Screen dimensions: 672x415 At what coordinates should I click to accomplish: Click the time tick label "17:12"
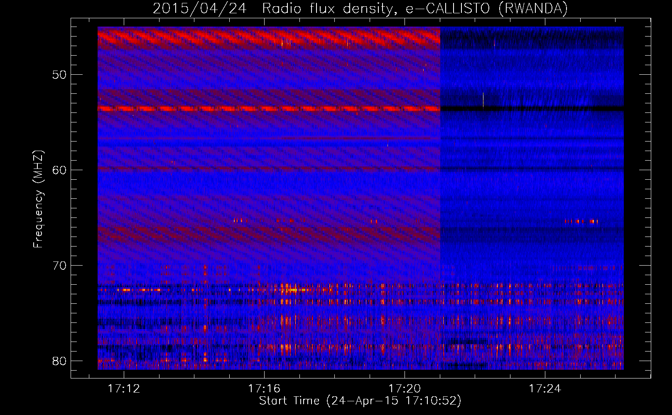[124, 389]
